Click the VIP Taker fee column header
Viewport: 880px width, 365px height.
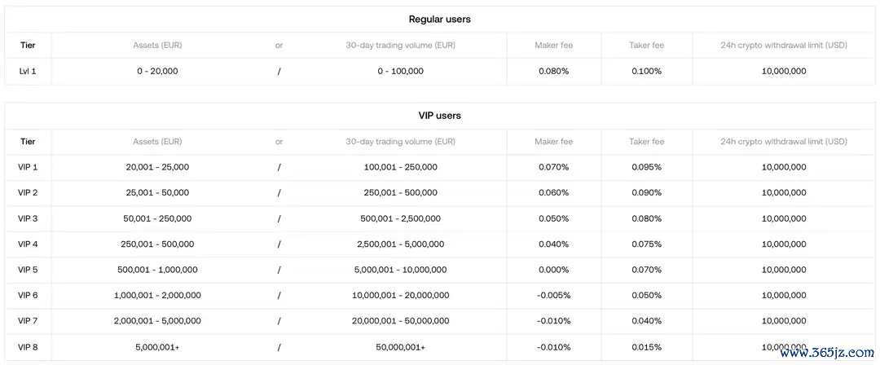click(x=646, y=142)
